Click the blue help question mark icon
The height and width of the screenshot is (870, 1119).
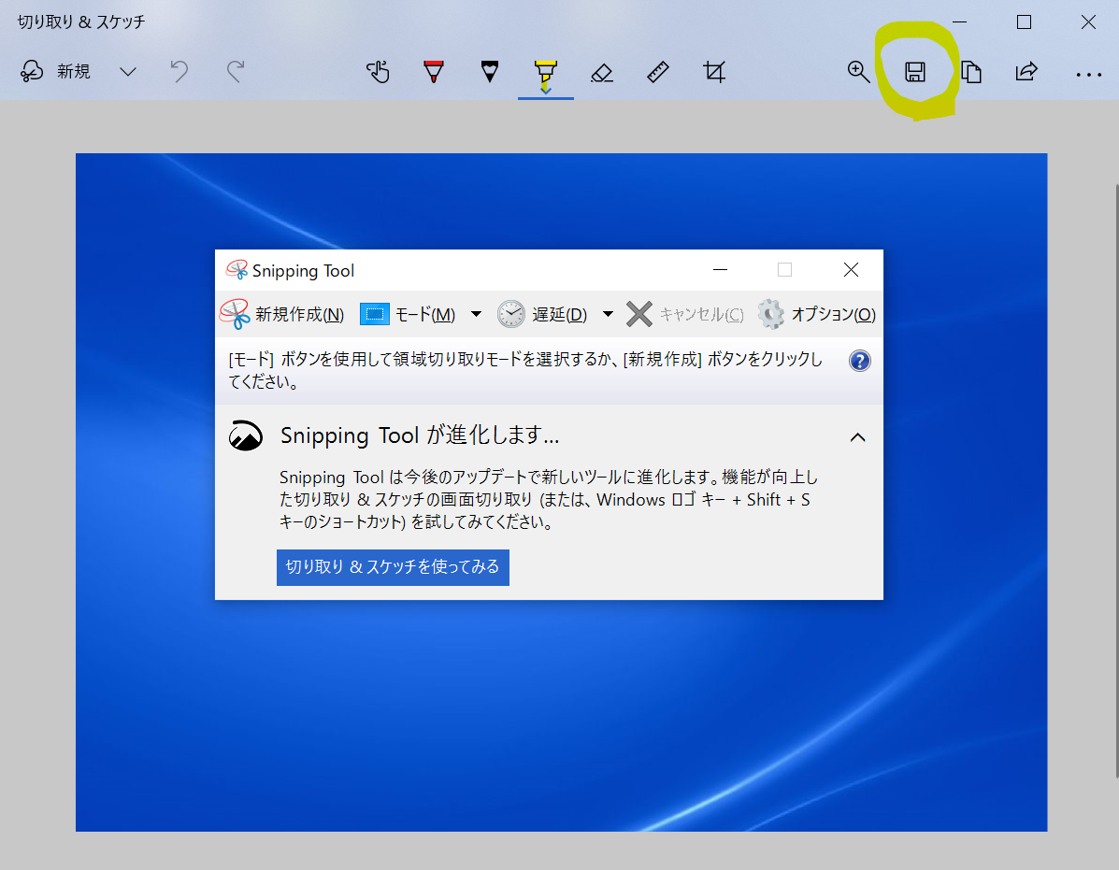pos(859,361)
